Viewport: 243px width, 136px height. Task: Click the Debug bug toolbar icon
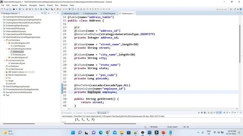[x=36, y=9]
